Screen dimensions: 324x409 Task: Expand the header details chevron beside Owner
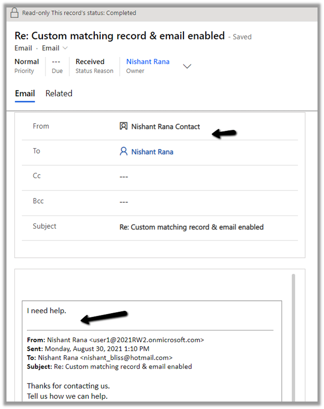click(x=187, y=66)
